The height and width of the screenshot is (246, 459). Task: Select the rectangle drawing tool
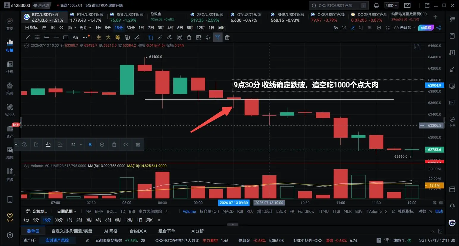coord(66,37)
